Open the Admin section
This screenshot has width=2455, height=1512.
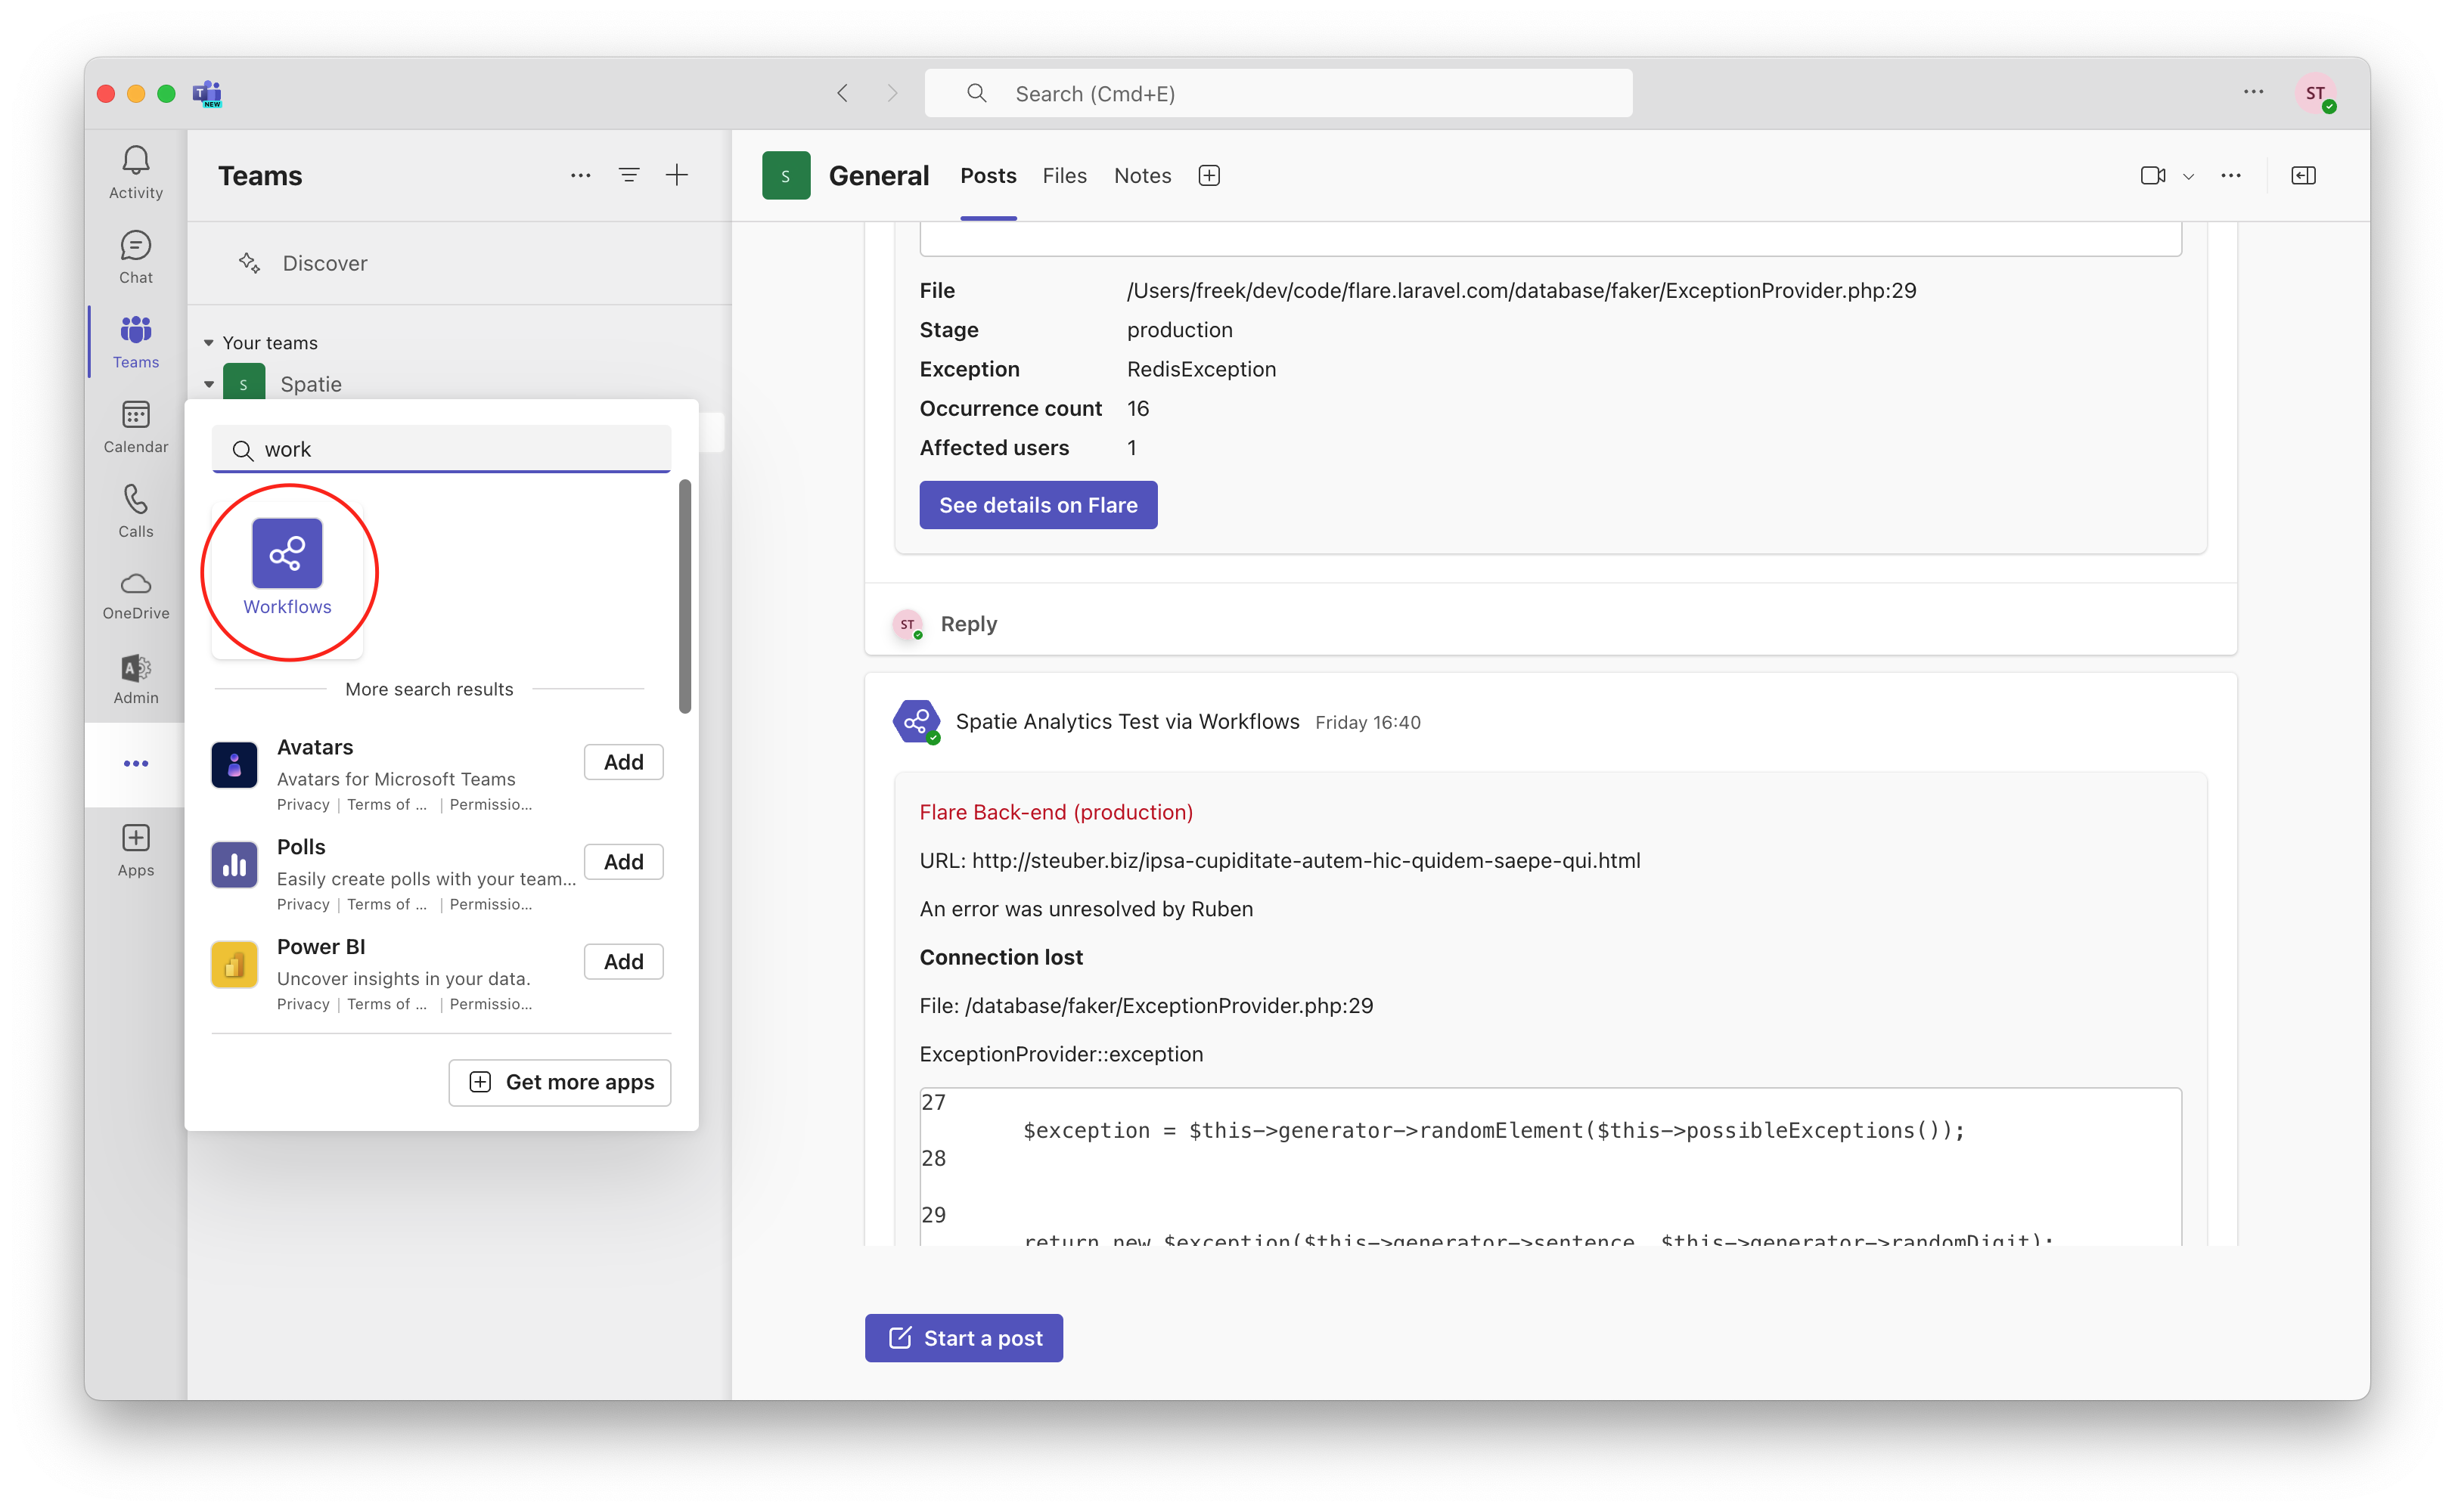(x=135, y=679)
